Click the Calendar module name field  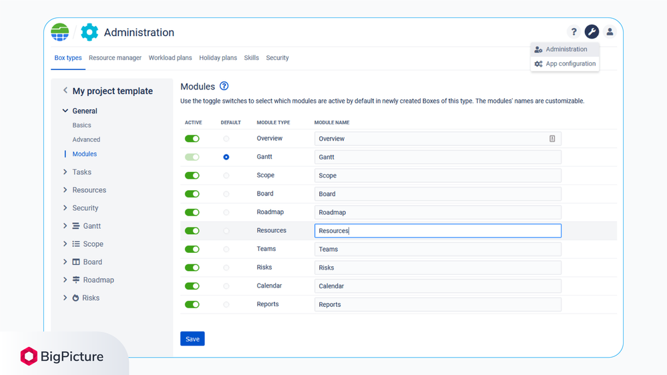[438, 286]
